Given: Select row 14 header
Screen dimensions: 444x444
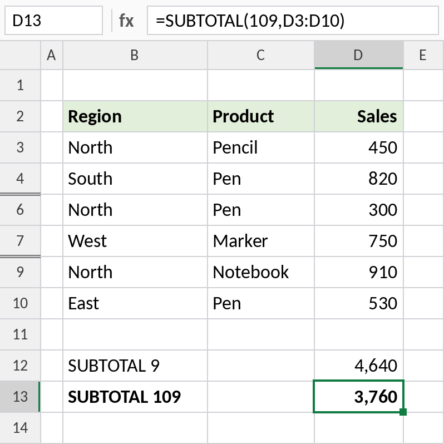Looking at the screenshot, I should coord(20,428).
